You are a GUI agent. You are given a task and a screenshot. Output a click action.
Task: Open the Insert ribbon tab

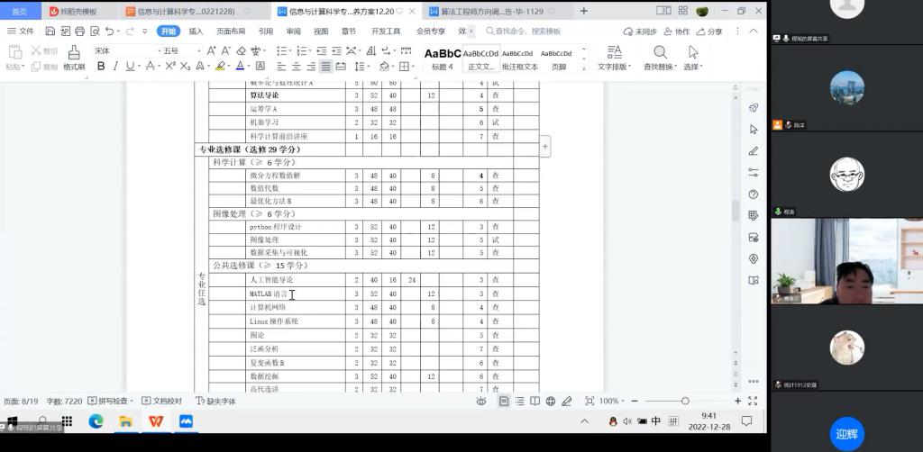(x=196, y=31)
